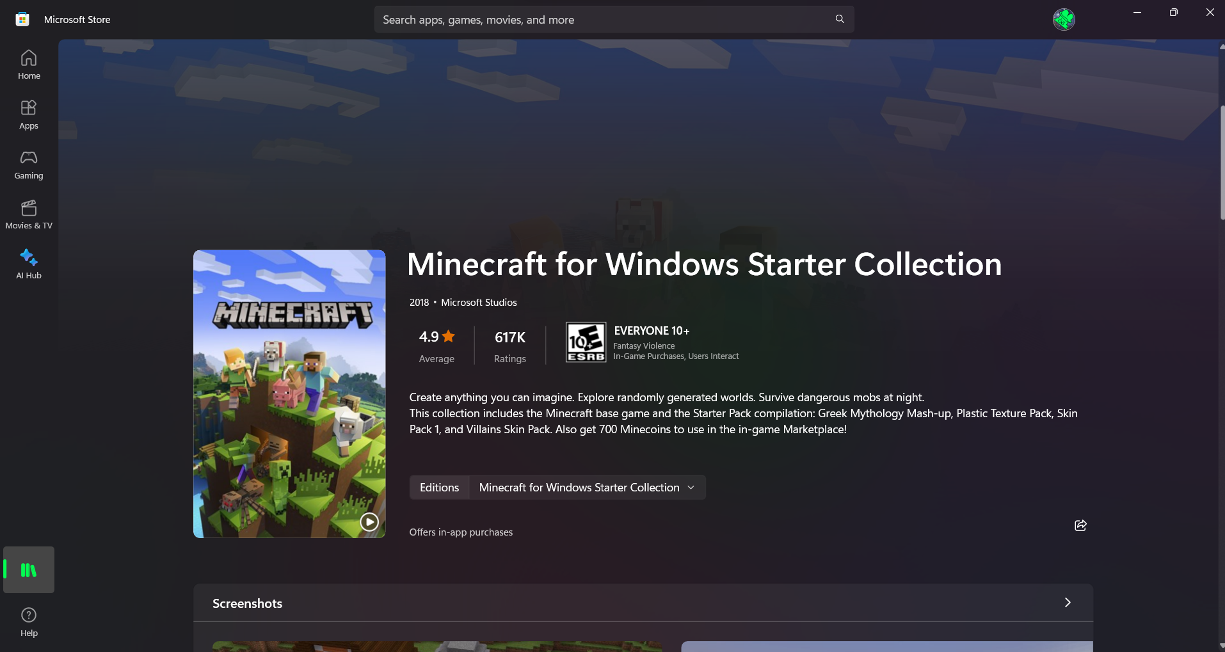The width and height of the screenshot is (1225, 652).
Task: Click the 'Fantasy Violence' descriptor text
Action: pos(644,346)
